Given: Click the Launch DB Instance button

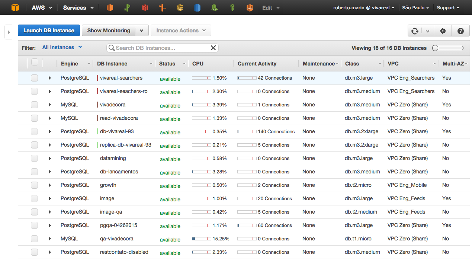Looking at the screenshot, I should click(x=49, y=31).
